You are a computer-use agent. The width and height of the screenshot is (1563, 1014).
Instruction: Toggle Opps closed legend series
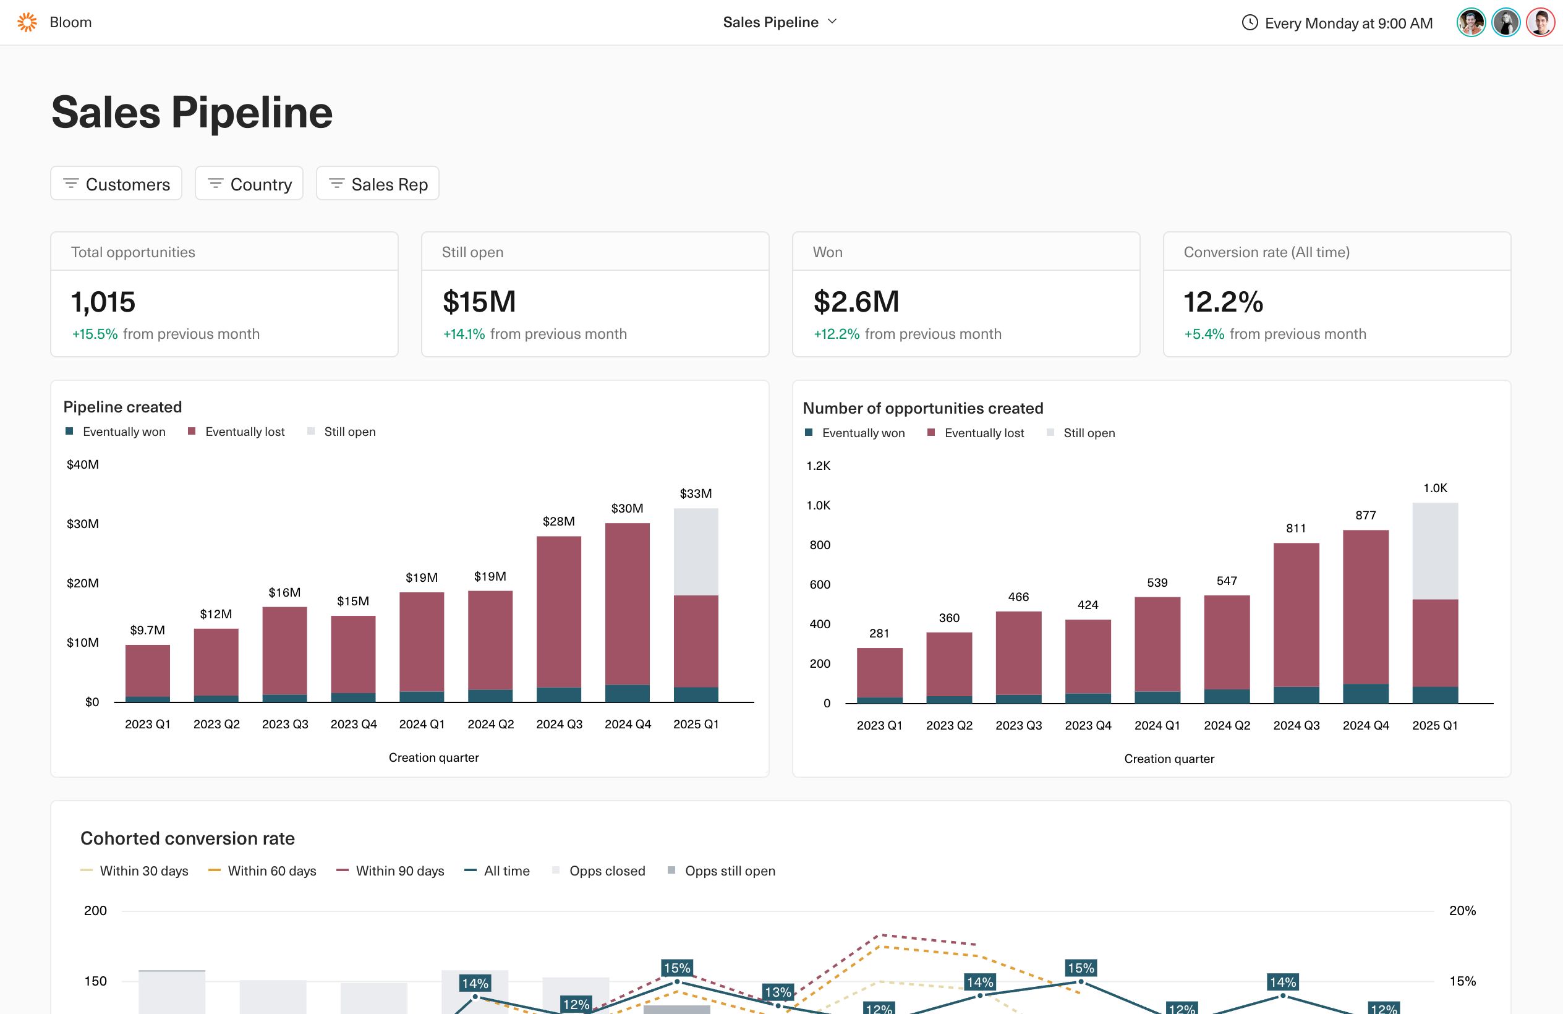coord(599,871)
